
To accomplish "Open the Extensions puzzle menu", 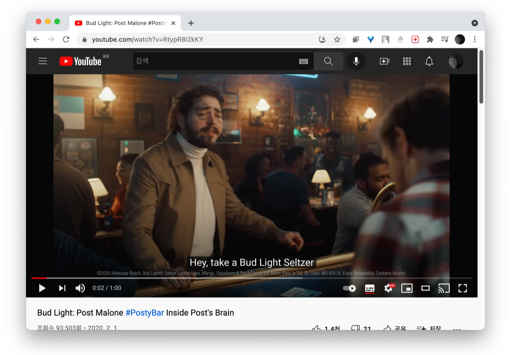I will (x=430, y=39).
